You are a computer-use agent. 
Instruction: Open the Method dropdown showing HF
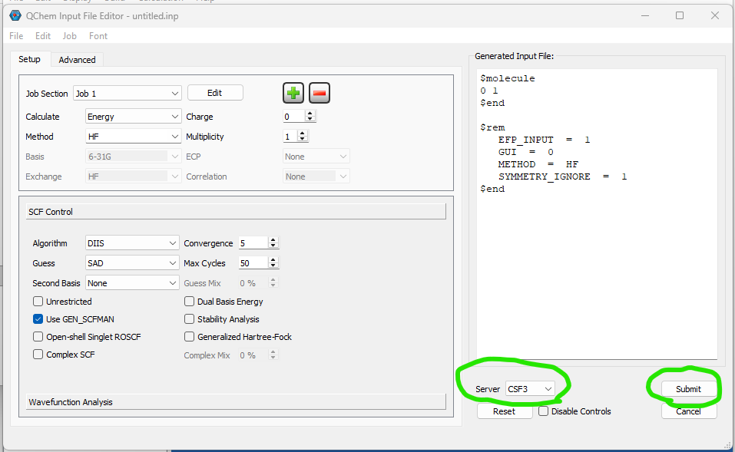click(x=133, y=137)
